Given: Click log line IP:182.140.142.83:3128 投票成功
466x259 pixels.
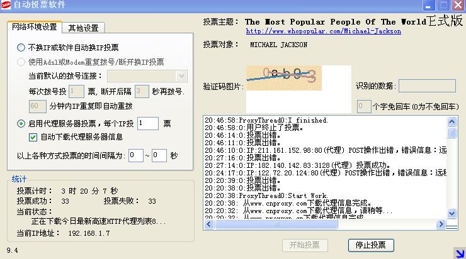Looking at the screenshot, I should coord(297,165).
